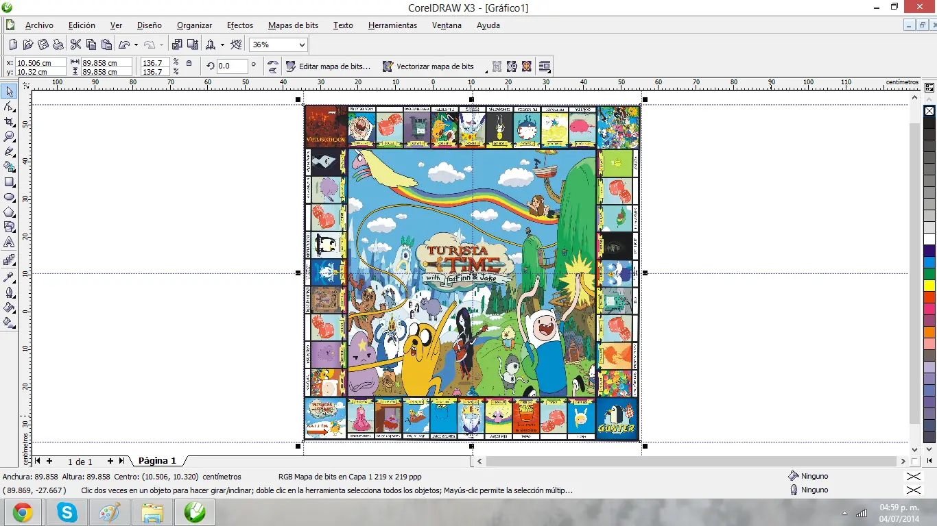Expand the application launcher dropdown arrow
Viewport: 937px width, 526px height.
(x=222, y=45)
